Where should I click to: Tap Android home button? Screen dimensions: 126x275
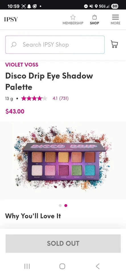tap(62, 266)
